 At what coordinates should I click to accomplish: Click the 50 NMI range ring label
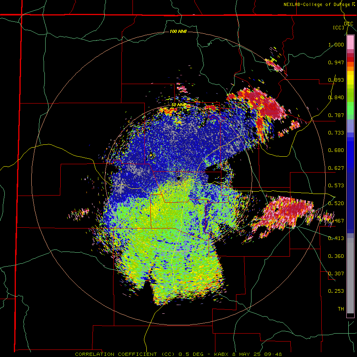tap(178, 105)
